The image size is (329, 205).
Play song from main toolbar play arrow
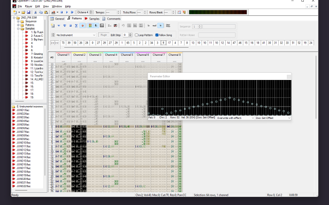(x=67, y=12)
